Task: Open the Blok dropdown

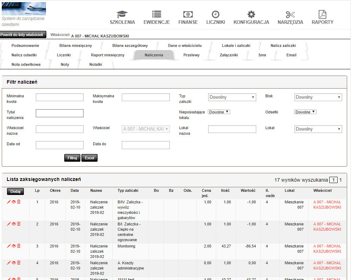Action: (x=318, y=97)
